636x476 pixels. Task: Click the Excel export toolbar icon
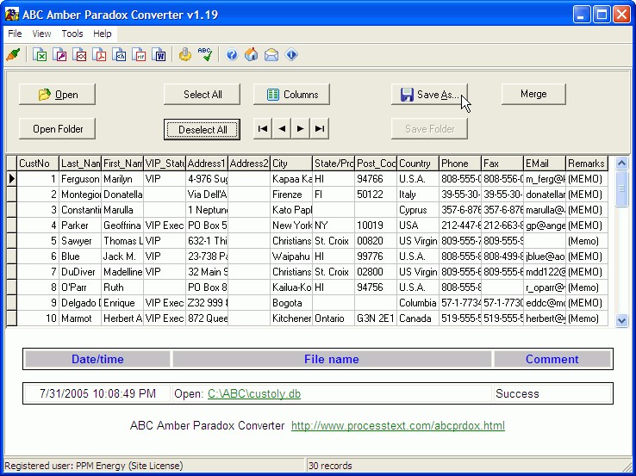click(x=40, y=55)
